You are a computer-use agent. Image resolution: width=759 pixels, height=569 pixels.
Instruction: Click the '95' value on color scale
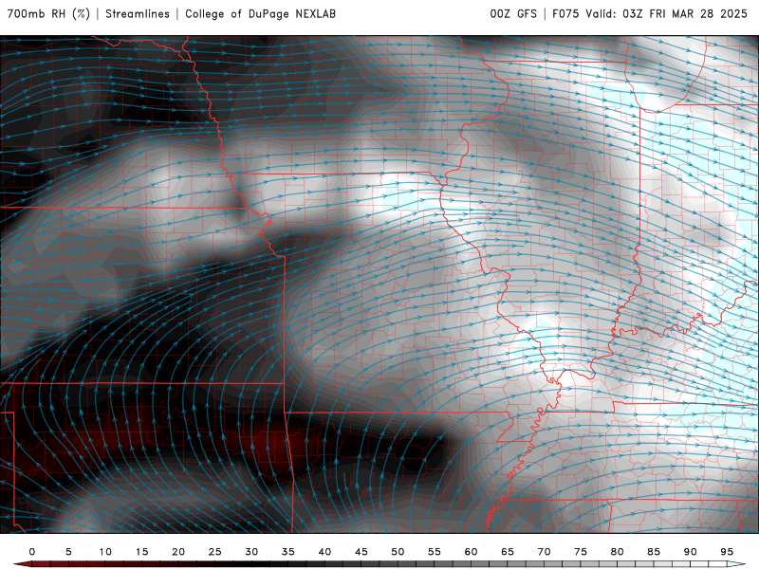[727, 552]
